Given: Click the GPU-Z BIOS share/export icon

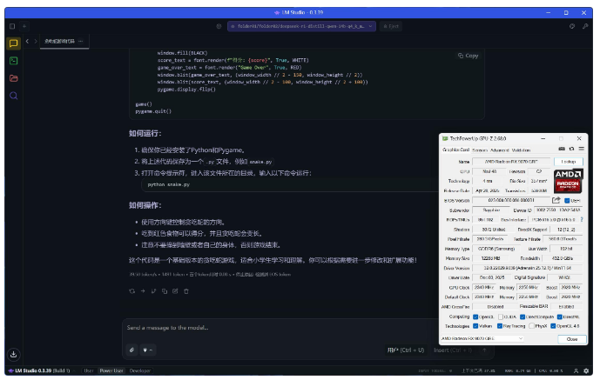Looking at the screenshot, I should click(556, 200).
